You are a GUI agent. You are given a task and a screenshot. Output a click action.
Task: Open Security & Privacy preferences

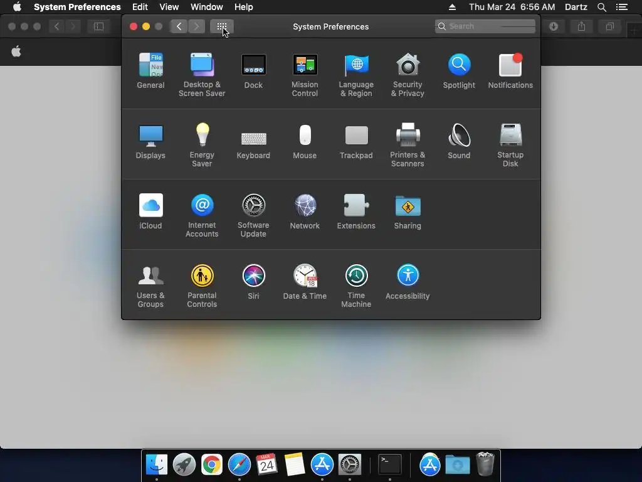pos(408,75)
